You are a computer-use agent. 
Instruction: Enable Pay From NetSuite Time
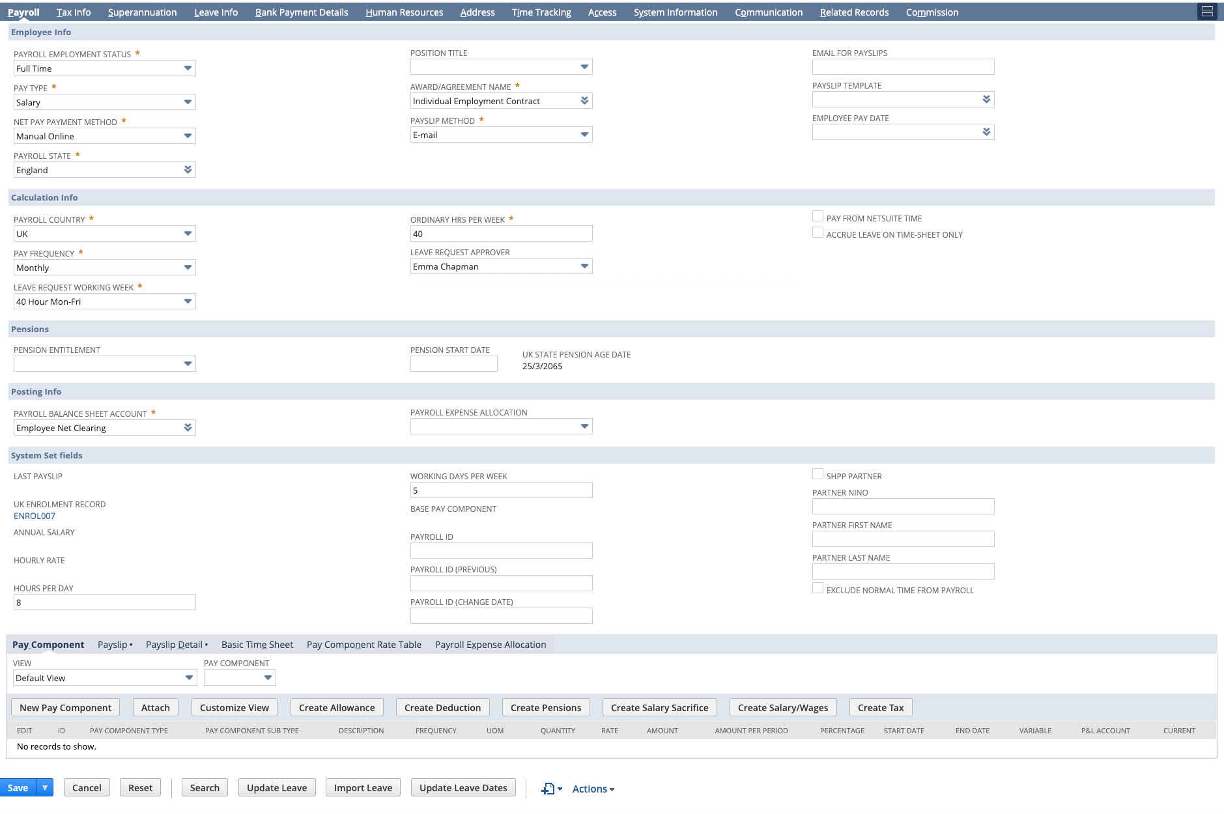point(818,216)
